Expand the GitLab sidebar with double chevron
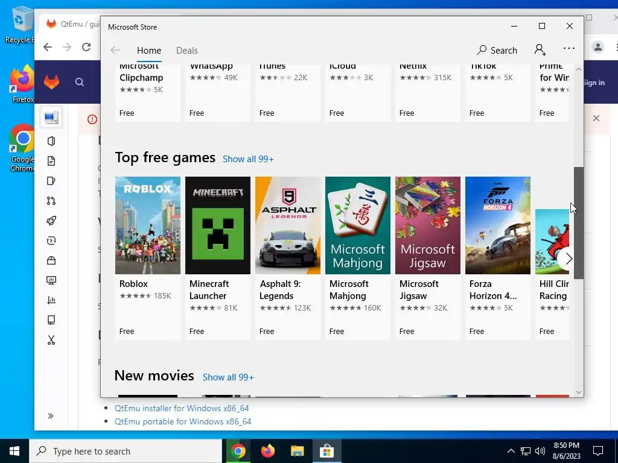Screen dimensions: 618x463 (x=51, y=416)
